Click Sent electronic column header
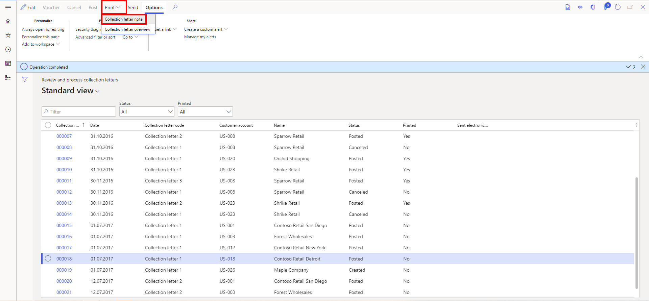This screenshot has width=649, height=301. pos(473,125)
